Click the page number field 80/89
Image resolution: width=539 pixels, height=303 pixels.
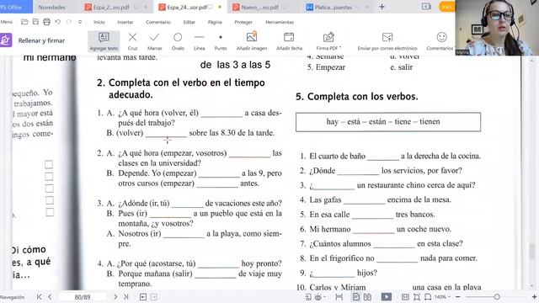coord(83,297)
